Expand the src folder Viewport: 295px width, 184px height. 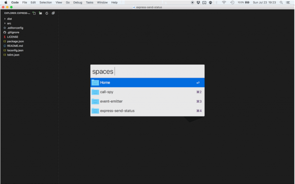click(x=9, y=23)
